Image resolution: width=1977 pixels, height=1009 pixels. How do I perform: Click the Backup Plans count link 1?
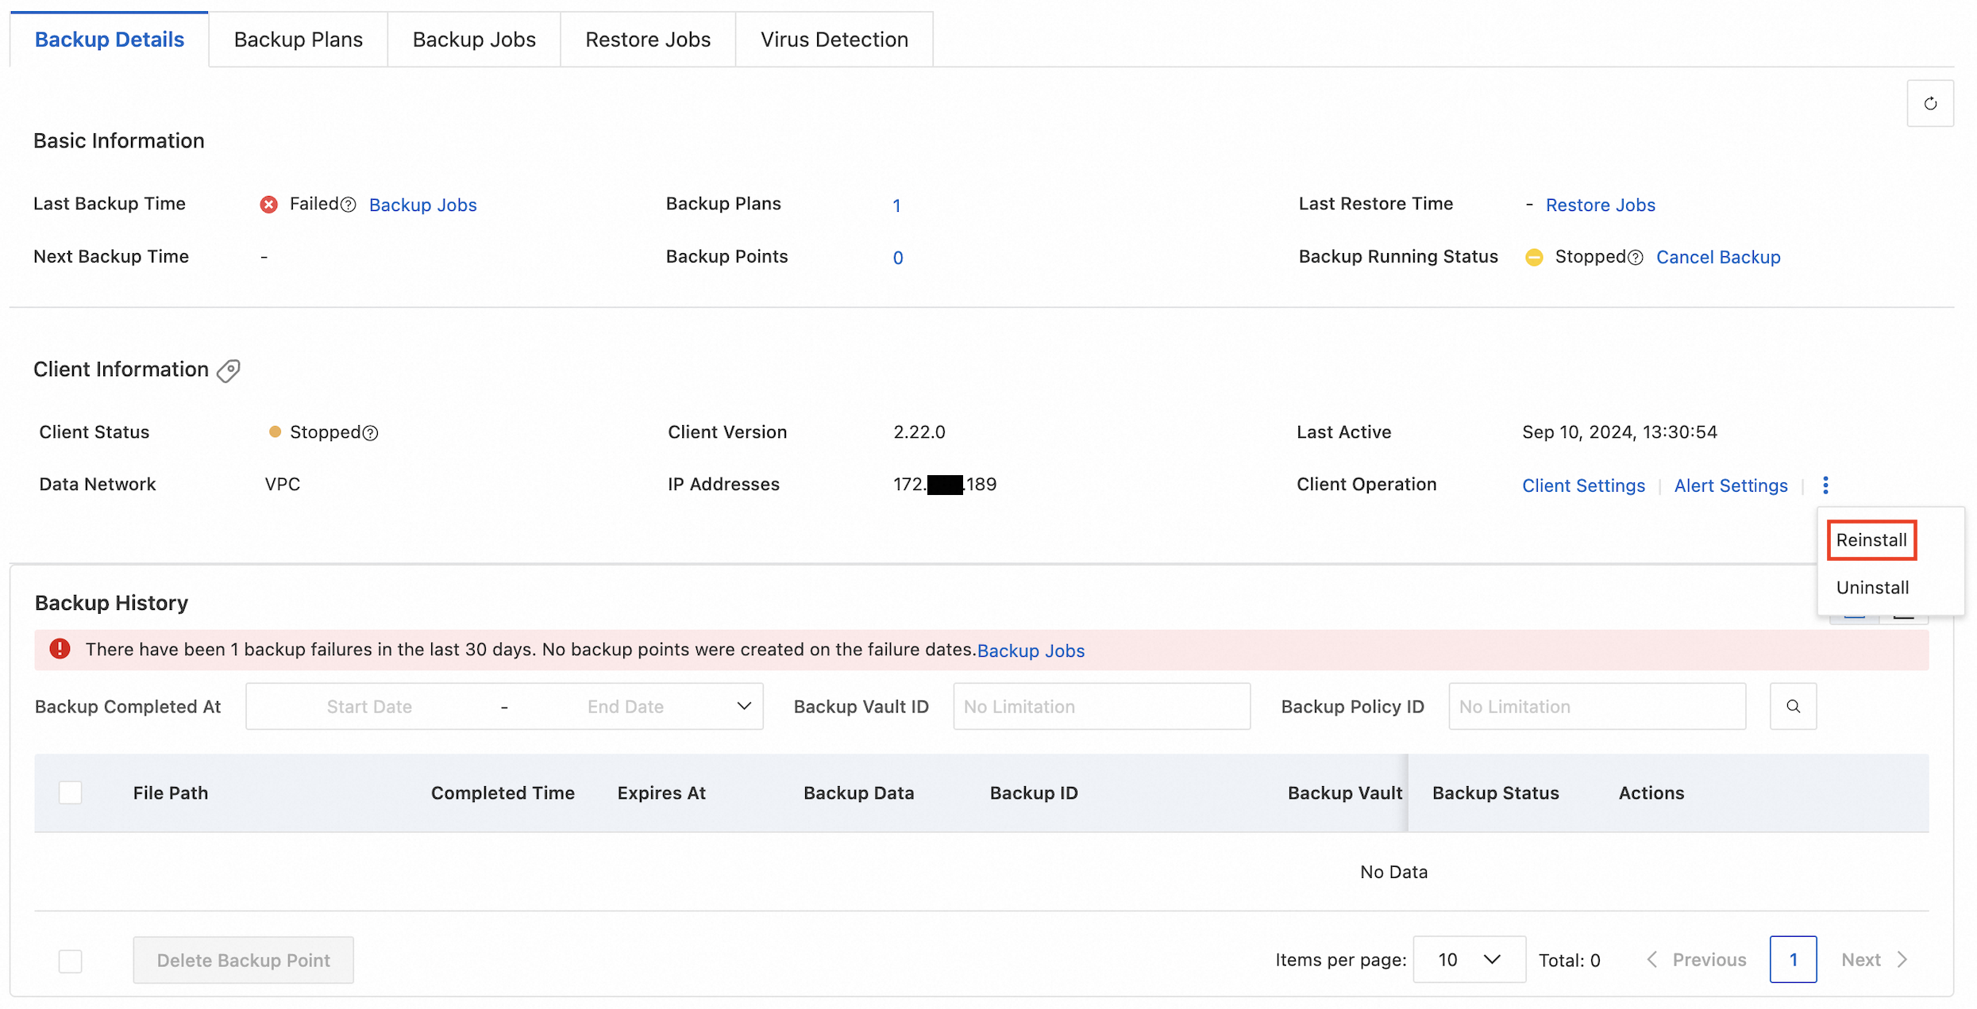896,205
